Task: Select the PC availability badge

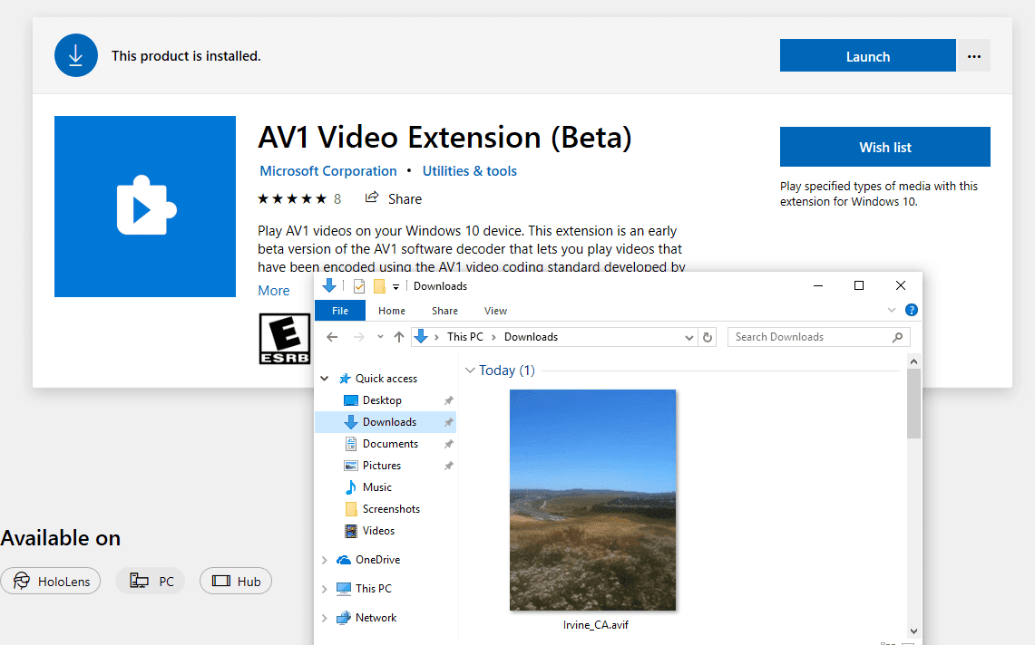Action: (x=151, y=581)
